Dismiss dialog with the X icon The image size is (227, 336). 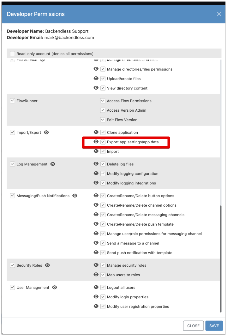[x=219, y=14]
